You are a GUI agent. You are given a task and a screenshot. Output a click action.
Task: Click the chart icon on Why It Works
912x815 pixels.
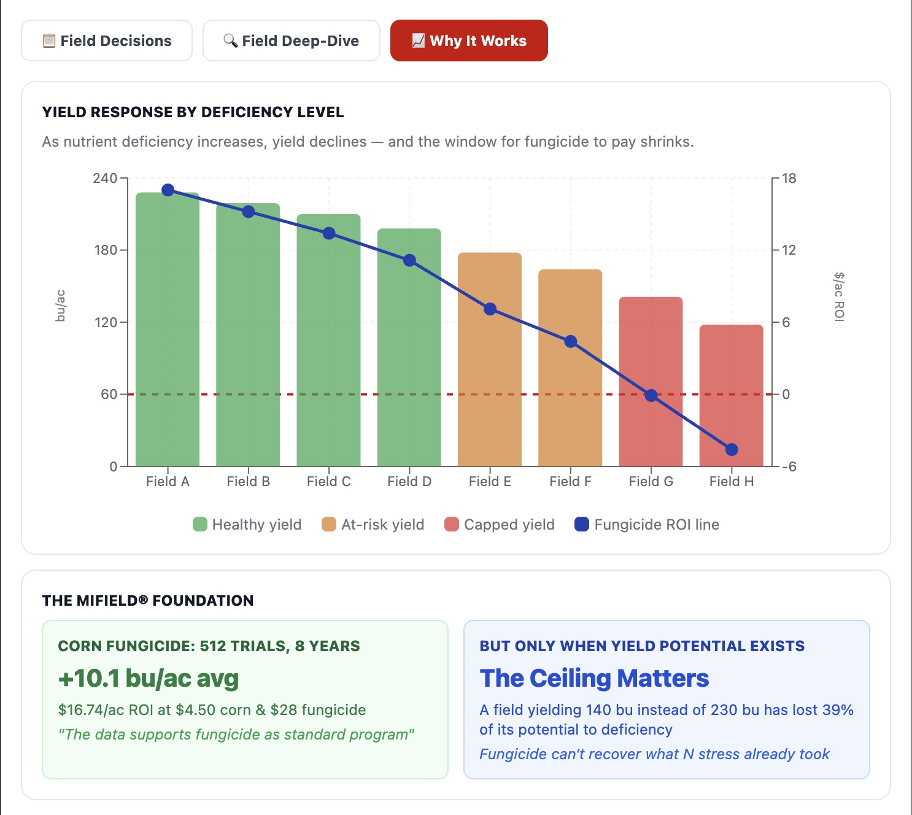[x=419, y=41]
